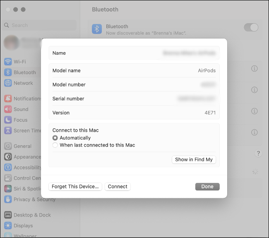Click the large Bluetooth icon in header
The width and height of the screenshot is (269, 238).
[97, 29]
